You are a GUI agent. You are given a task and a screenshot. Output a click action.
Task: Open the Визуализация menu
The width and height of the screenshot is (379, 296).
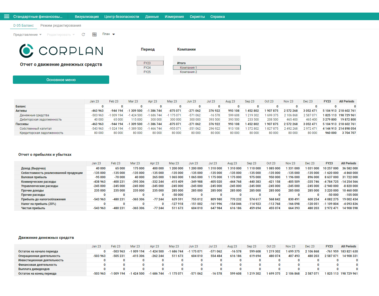click(86, 17)
